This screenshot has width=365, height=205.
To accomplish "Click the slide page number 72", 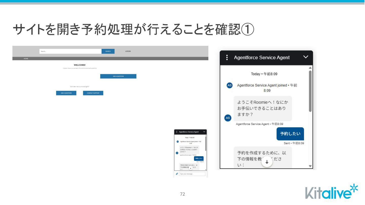I will tap(182, 194).
